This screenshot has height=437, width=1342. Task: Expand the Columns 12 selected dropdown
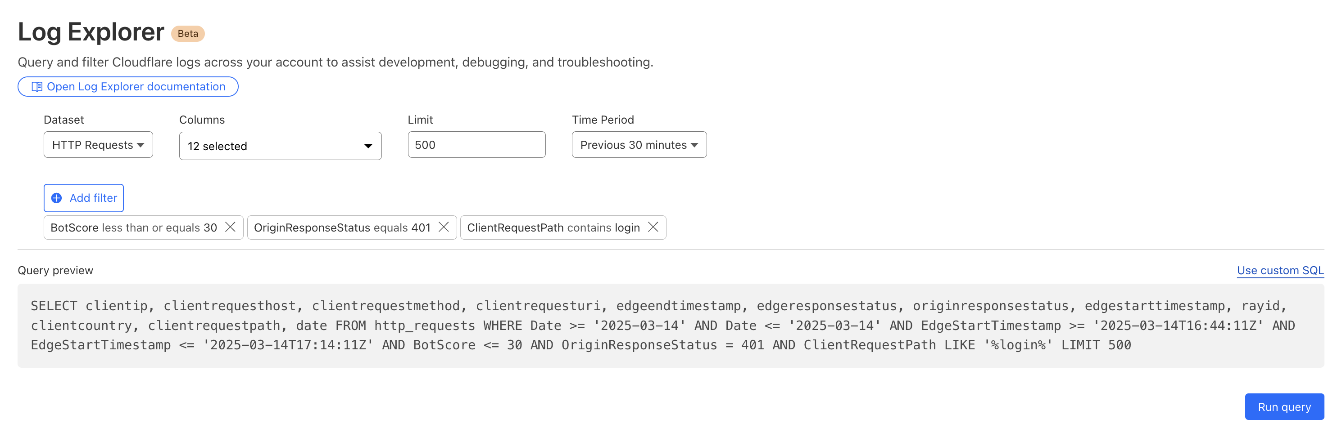[x=280, y=146]
